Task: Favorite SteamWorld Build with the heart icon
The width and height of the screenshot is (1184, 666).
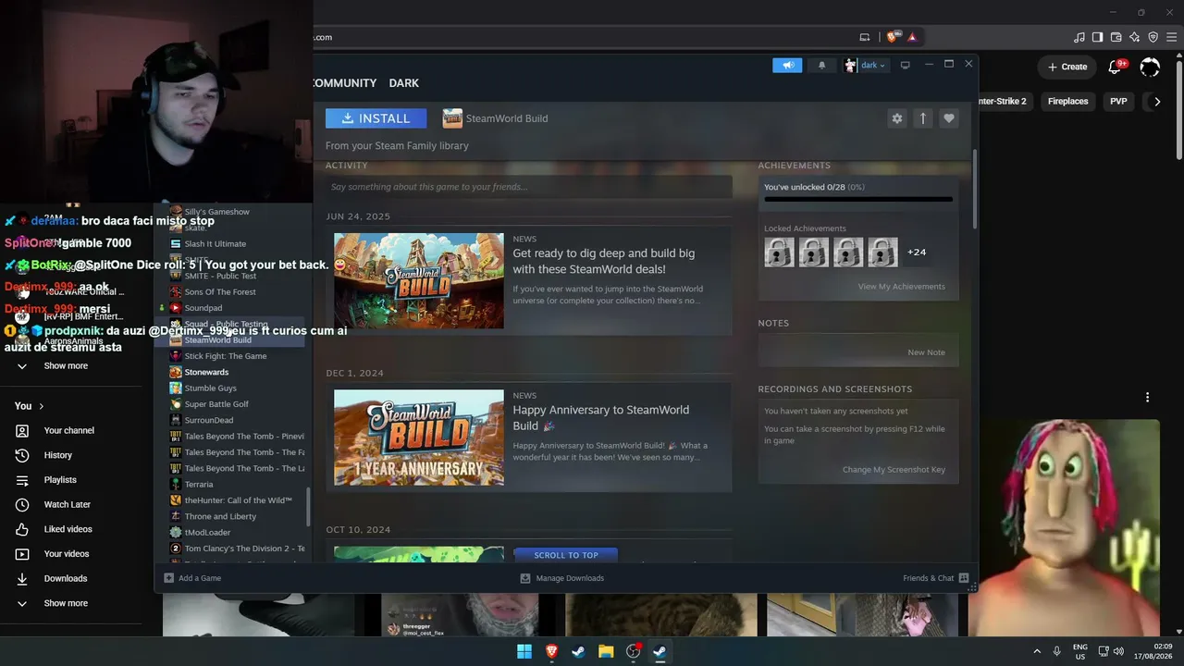Action: coord(948,118)
